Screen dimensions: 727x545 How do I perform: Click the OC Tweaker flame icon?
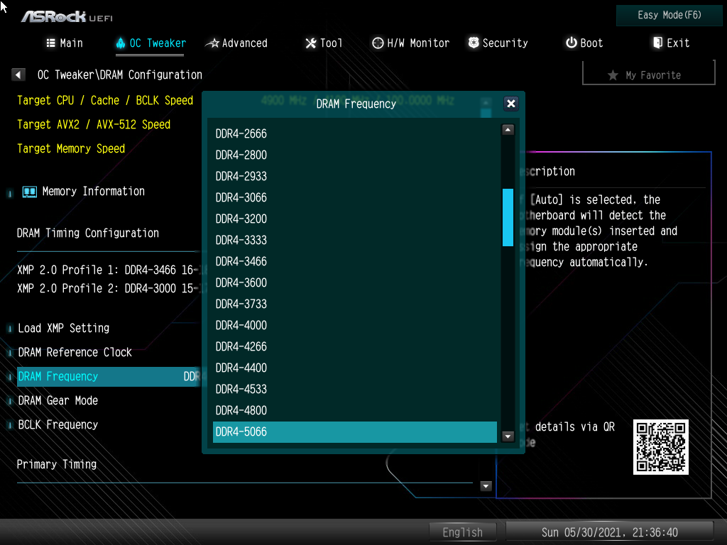coord(120,43)
